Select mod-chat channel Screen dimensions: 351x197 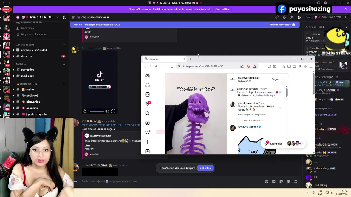pyautogui.click(x=41, y=76)
